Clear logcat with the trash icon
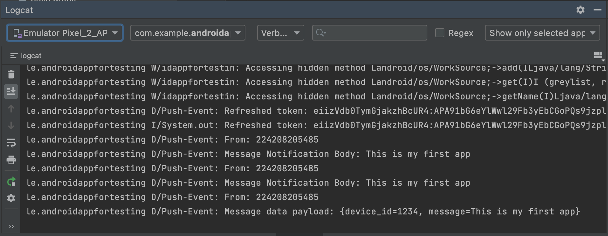 (x=11, y=74)
